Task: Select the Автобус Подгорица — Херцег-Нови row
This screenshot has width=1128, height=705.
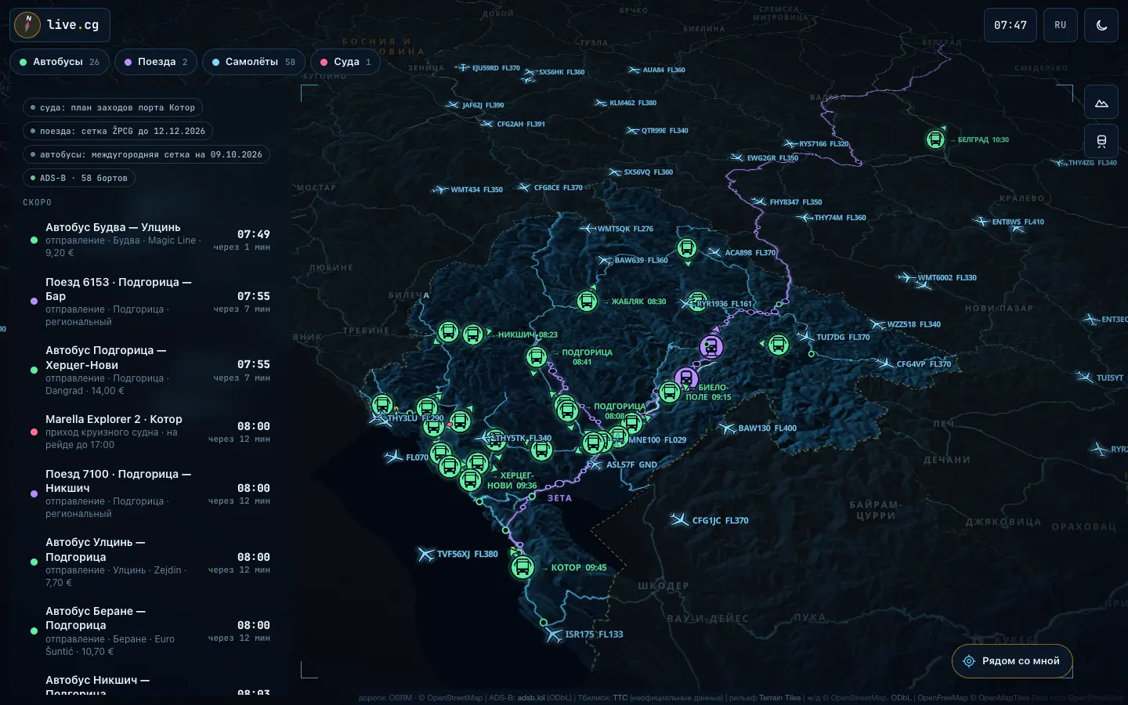Action: 149,370
